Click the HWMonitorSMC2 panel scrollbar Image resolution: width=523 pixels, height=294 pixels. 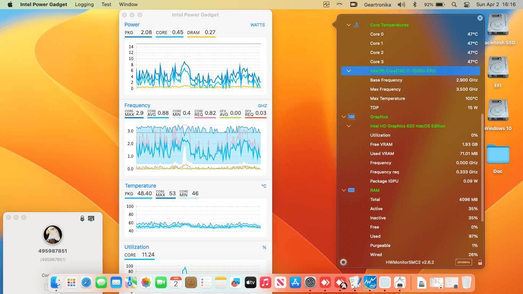482,168
